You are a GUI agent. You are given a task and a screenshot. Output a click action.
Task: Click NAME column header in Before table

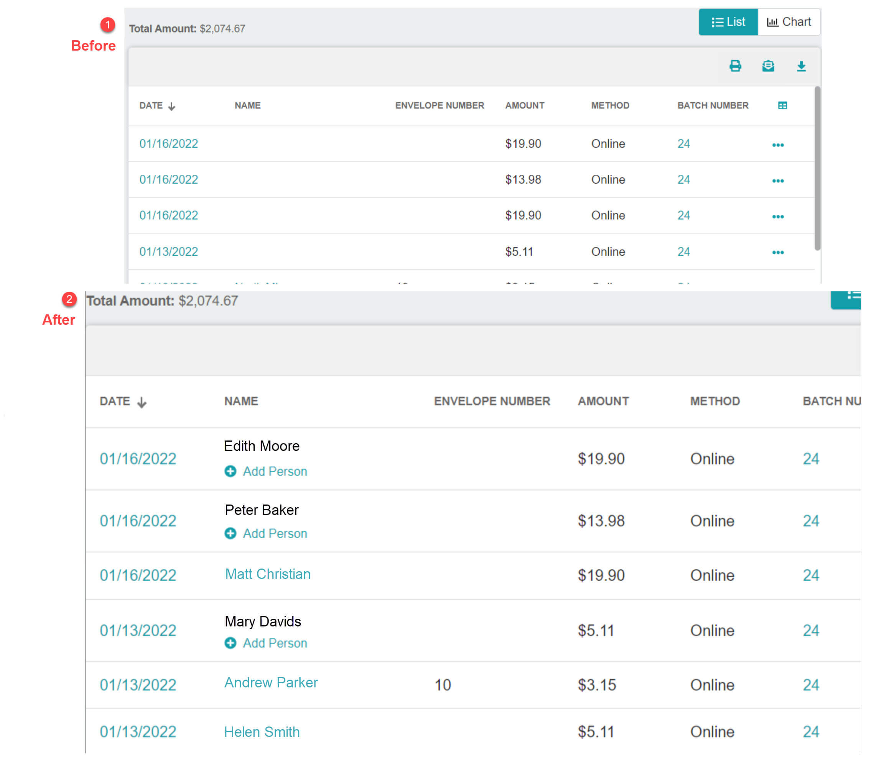(x=247, y=105)
